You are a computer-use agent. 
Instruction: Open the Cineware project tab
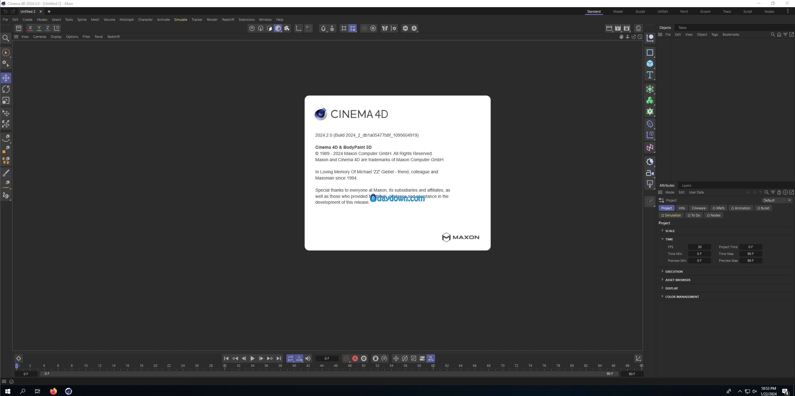click(698, 208)
